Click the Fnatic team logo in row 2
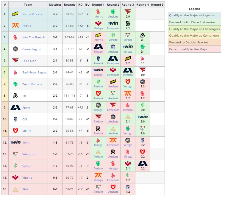Image resolution: width=236 pixels, height=198 pixels. click(x=15, y=26)
